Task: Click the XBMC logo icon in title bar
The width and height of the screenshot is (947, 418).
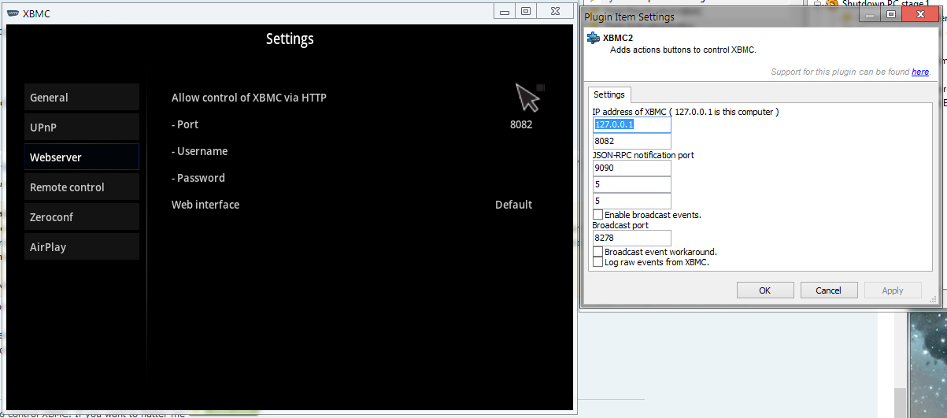Action: pyautogui.click(x=13, y=13)
